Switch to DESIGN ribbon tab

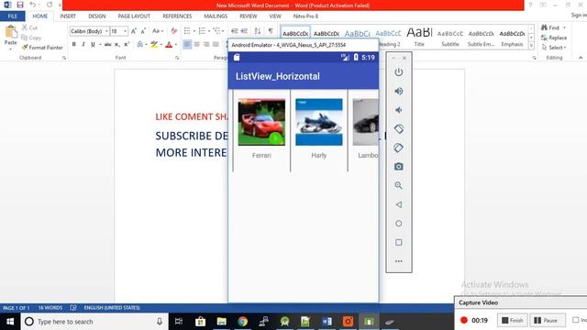(97, 16)
